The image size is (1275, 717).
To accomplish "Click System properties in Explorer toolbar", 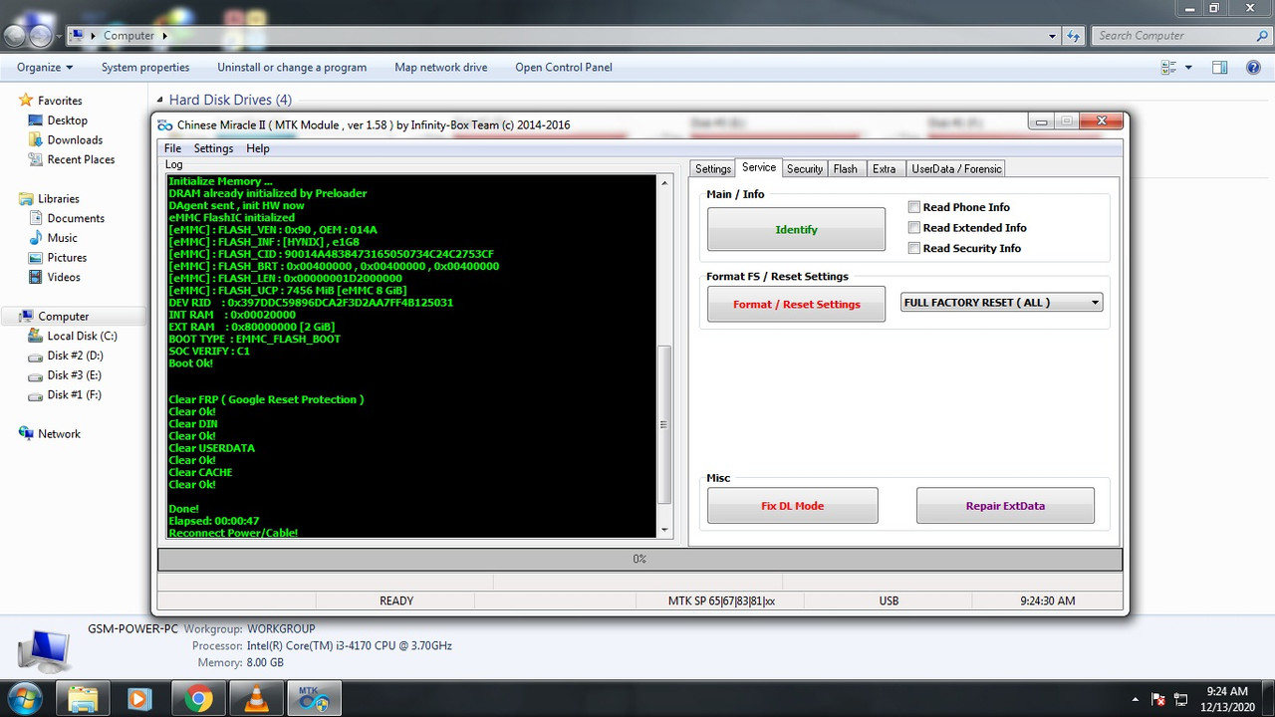I will point(145,68).
